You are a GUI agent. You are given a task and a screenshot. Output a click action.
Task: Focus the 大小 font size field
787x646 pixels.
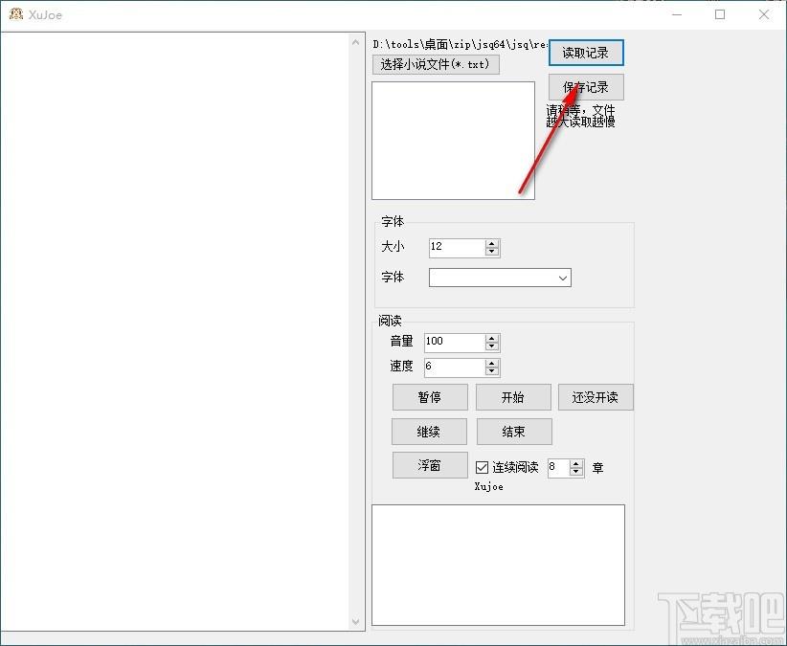point(458,248)
